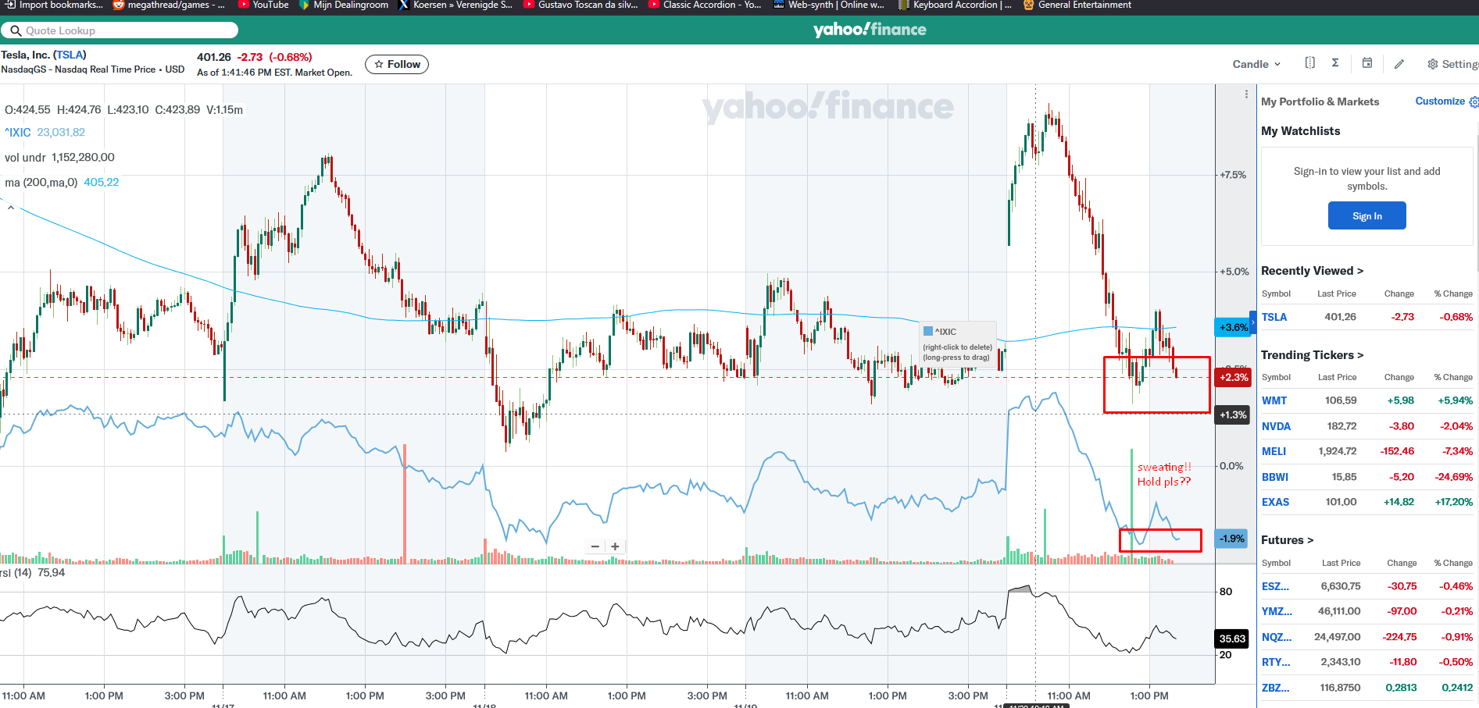Screen dimensions: 1479x708
Task: Click the 35.63 RSI value label
Action: pyautogui.click(x=1232, y=639)
